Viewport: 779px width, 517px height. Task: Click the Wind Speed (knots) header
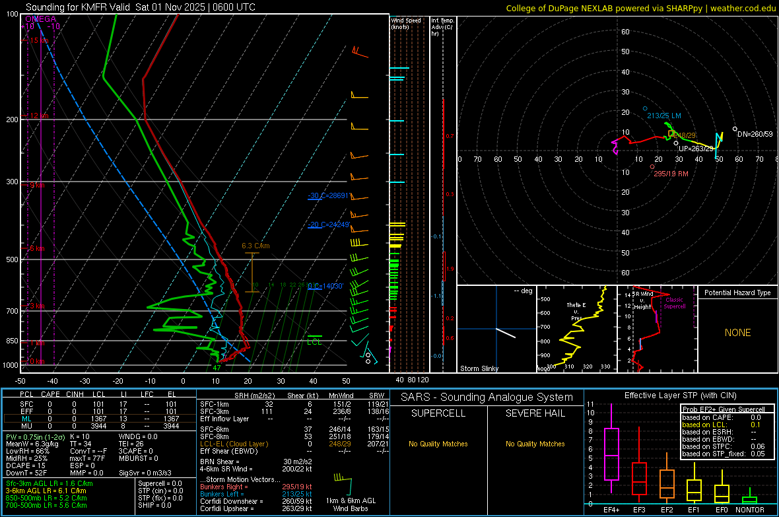click(x=405, y=23)
